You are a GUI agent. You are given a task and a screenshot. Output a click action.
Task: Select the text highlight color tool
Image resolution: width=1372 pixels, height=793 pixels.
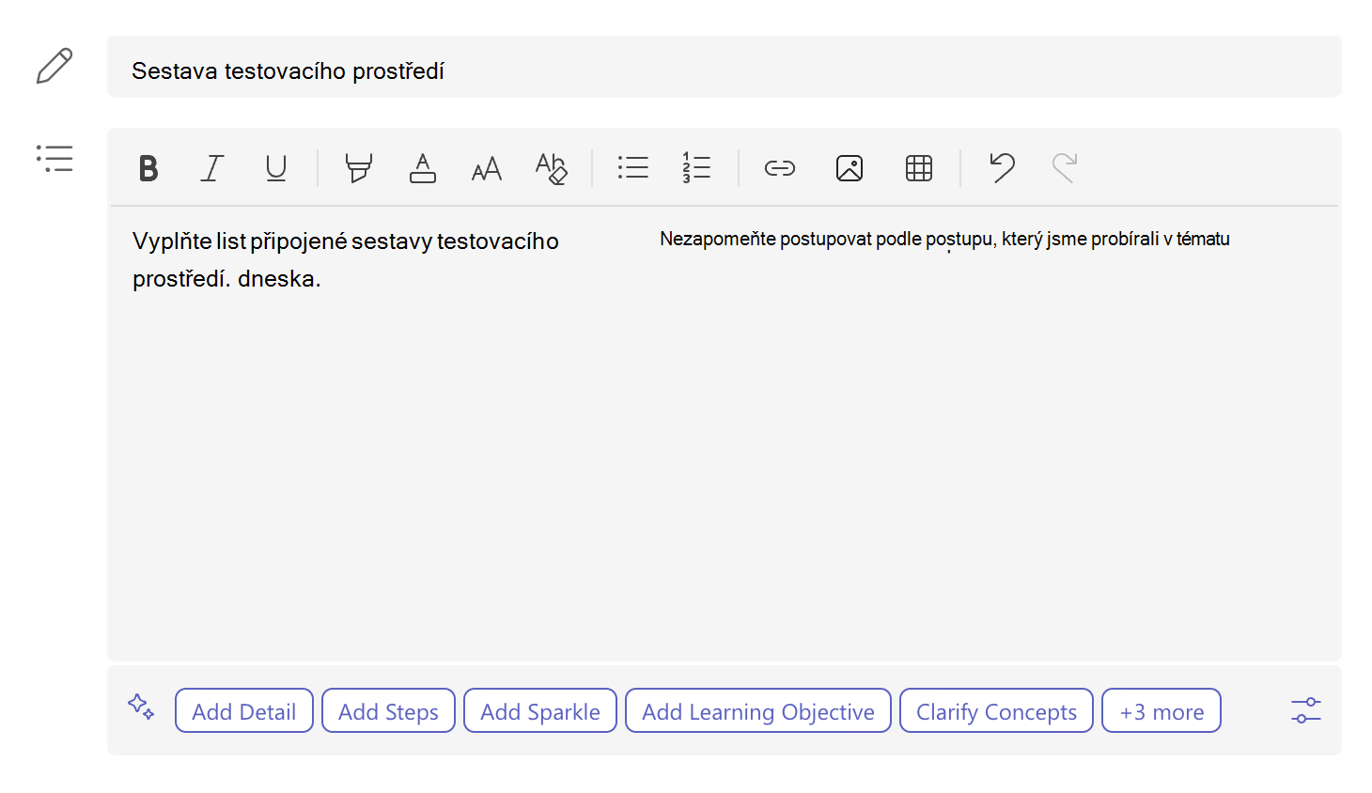(358, 168)
